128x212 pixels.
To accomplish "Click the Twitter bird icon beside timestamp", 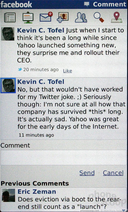I will tap(20, 69).
